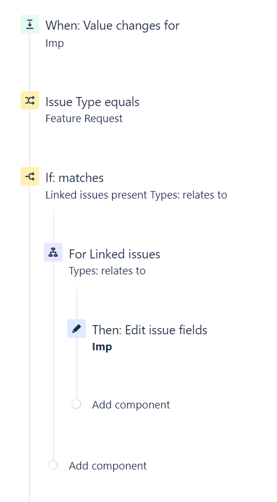The width and height of the screenshot is (277, 502).
Task: Click the Feature Request condition value
Action: point(84,119)
